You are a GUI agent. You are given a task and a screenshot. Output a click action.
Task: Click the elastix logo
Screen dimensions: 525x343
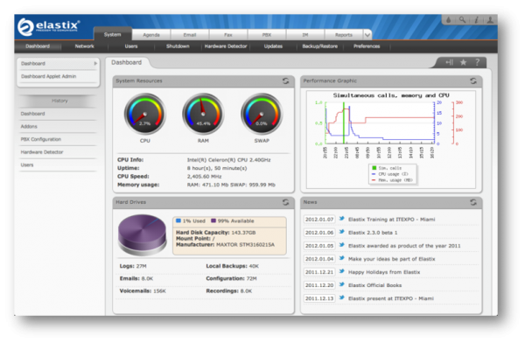pos(49,26)
